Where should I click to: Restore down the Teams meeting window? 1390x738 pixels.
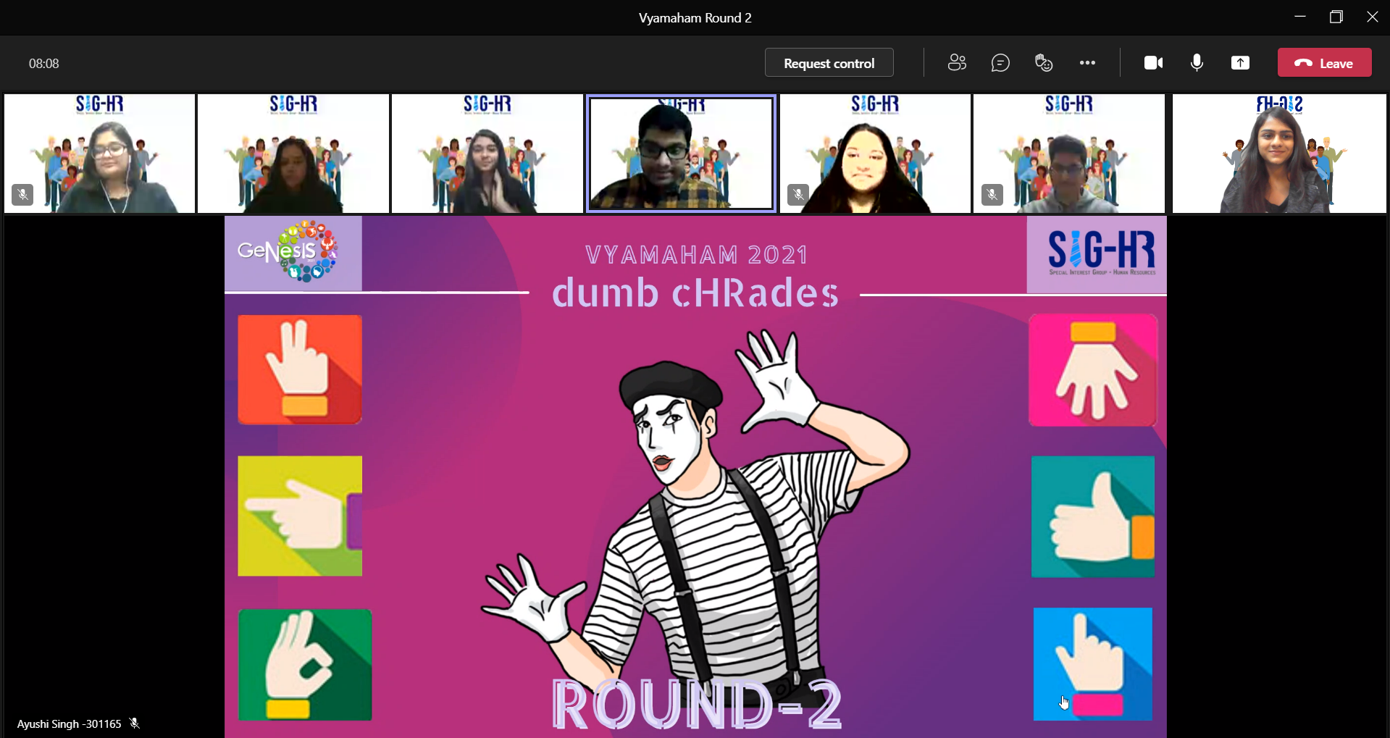[x=1336, y=17]
